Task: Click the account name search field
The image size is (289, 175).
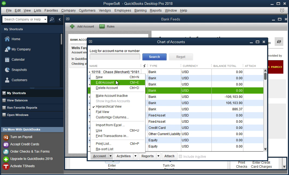Action: click(x=115, y=57)
